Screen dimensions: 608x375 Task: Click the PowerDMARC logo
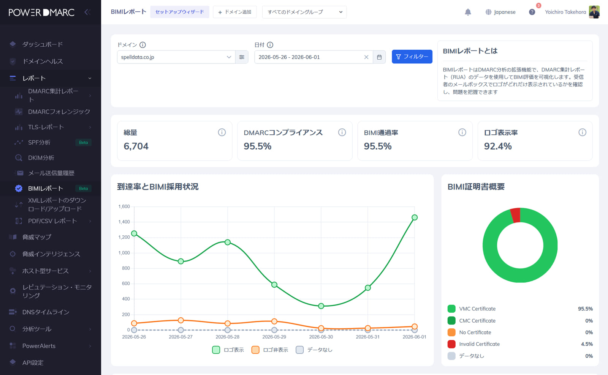(41, 13)
